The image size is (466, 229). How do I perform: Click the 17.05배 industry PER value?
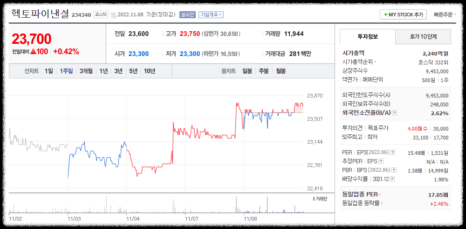point(438,195)
